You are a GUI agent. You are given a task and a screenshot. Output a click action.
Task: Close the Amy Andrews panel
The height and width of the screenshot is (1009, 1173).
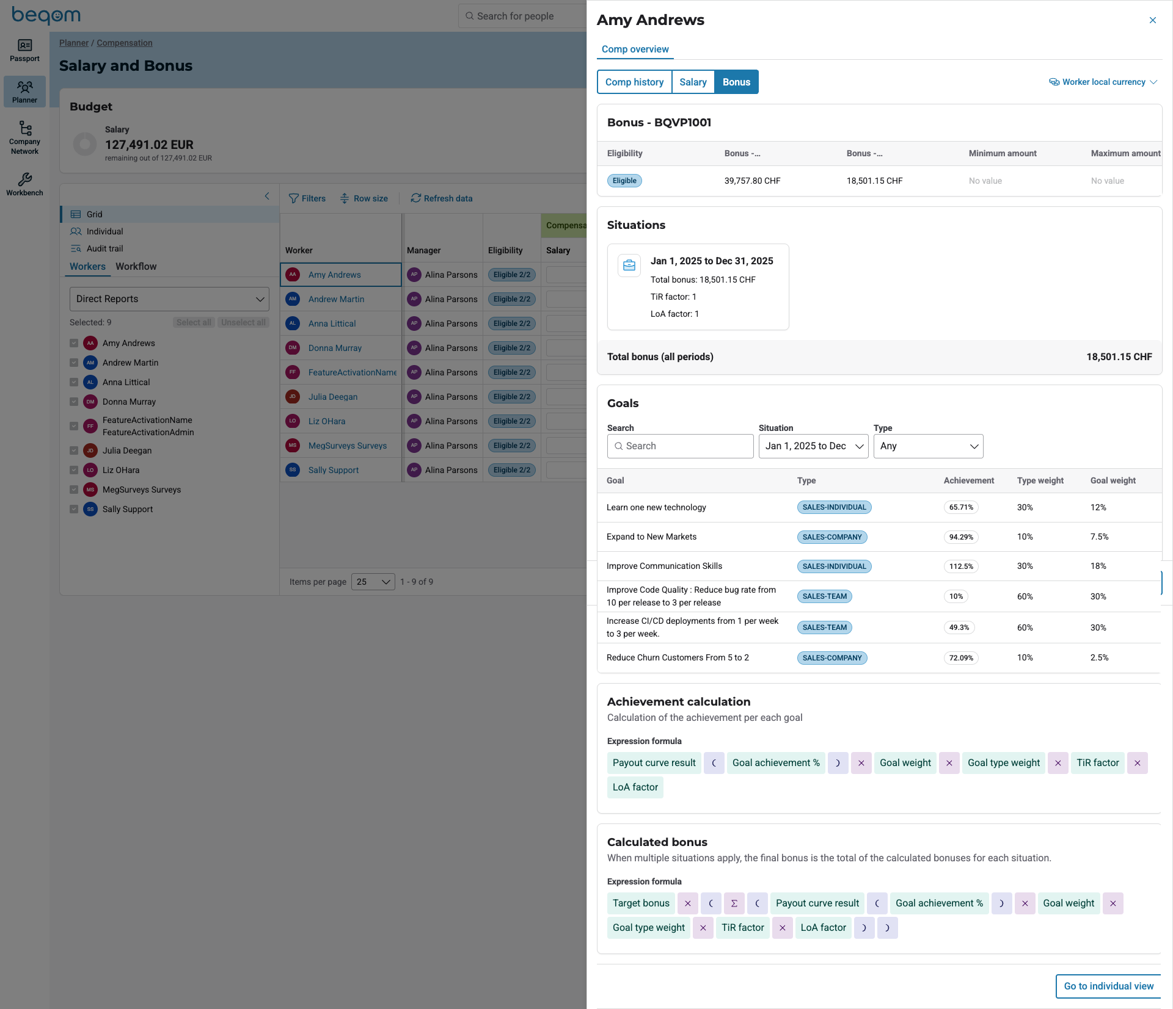(x=1152, y=20)
